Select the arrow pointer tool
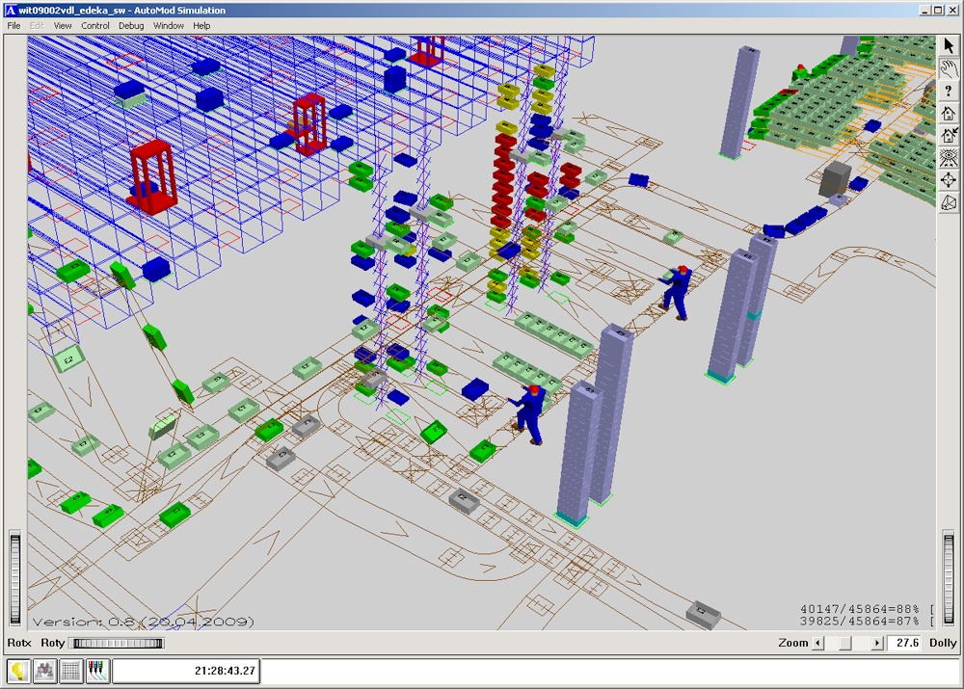964x689 pixels. click(949, 46)
